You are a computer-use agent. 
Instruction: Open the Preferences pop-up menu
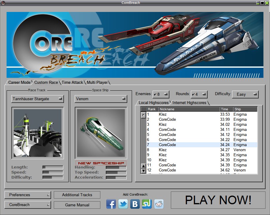(28, 195)
